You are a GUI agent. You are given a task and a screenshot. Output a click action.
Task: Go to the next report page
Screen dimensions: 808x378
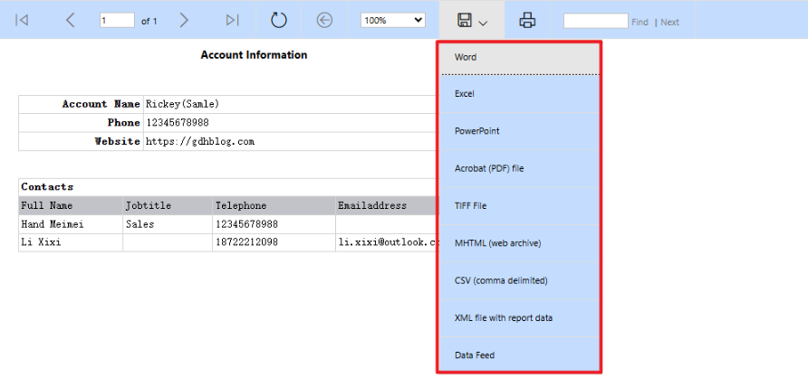184,20
